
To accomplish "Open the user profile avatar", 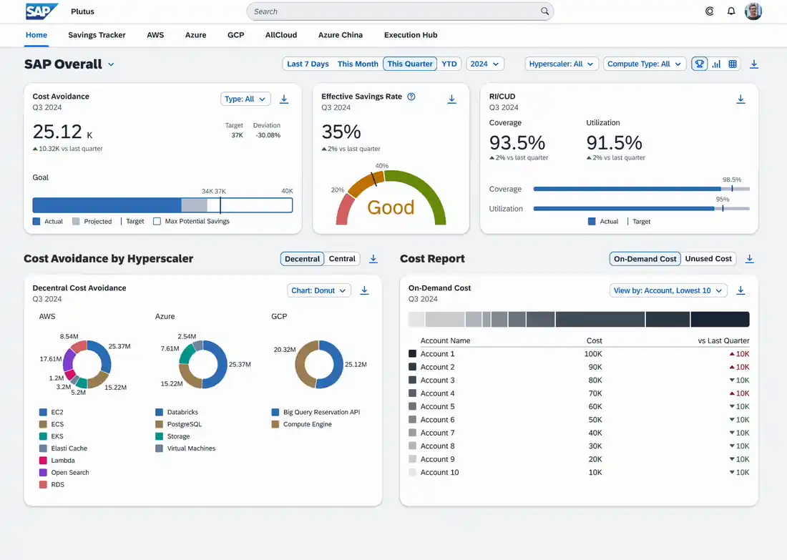I will coord(753,11).
